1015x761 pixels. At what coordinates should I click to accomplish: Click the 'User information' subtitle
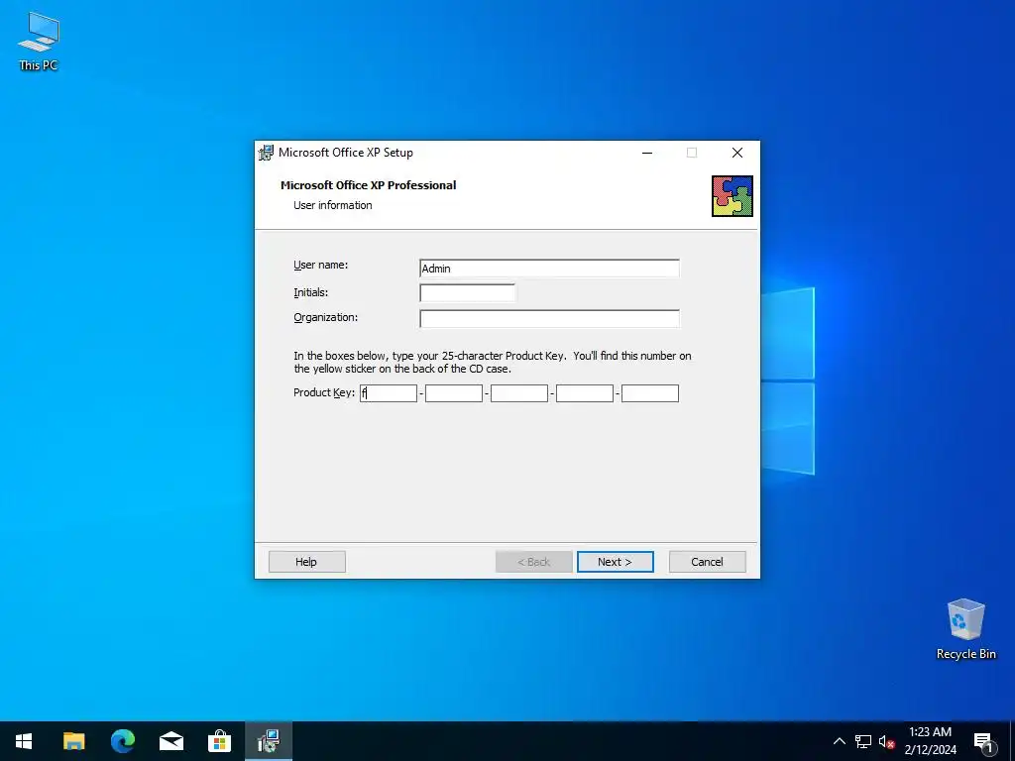coord(333,205)
